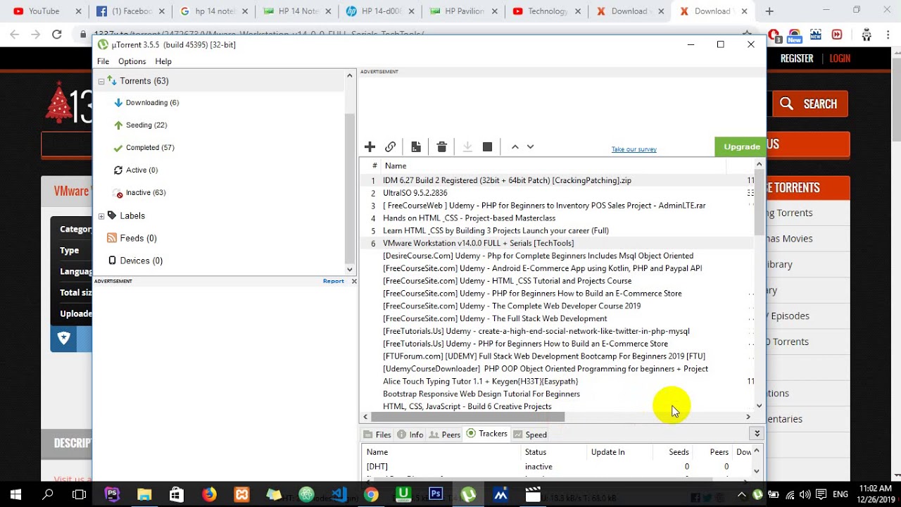Open Devices (0) in the sidebar
The image size is (901, 507).
(141, 261)
